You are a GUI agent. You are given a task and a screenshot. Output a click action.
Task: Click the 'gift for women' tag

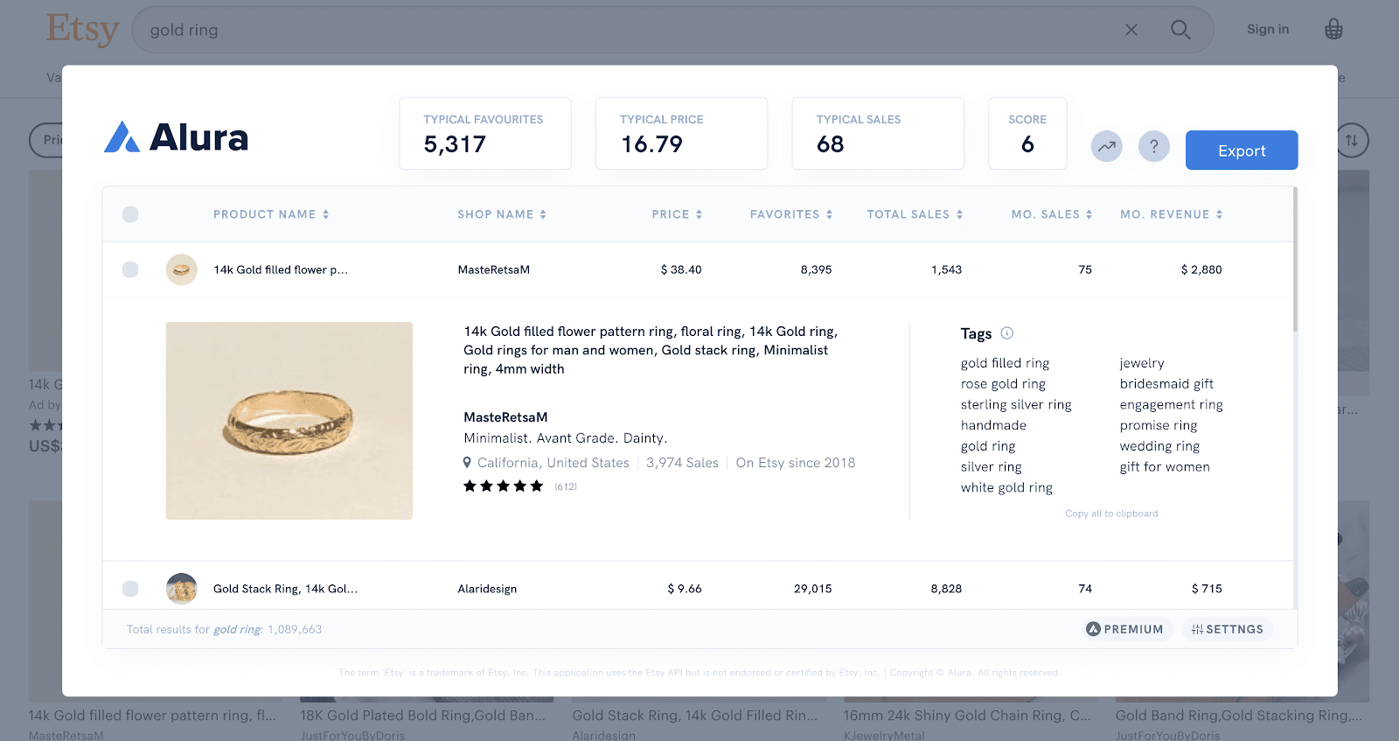pos(1165,467)
